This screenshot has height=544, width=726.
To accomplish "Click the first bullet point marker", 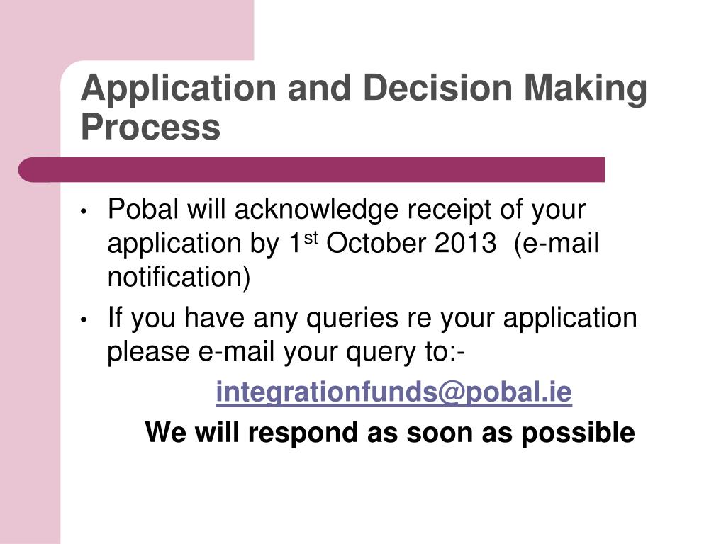I will point(84,212).
